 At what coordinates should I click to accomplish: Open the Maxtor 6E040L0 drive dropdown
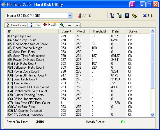coord(70,16)
